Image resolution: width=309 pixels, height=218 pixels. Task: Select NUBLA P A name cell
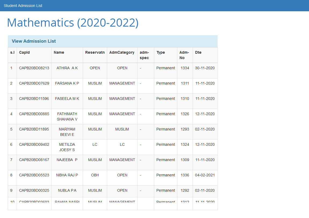click(67, 190)
